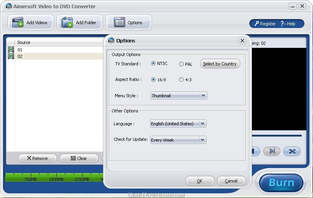Minimize the Aimersoft converter window

click(293, 6)
